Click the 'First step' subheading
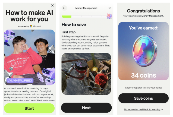The width and height of the screenshot is (173, 117). (68, 32)
